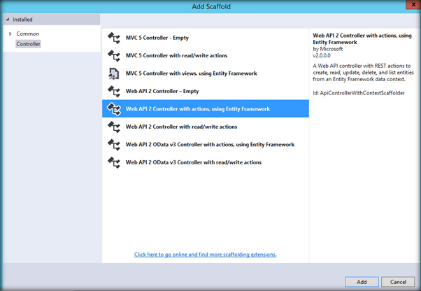
Task: Click icon beside Web API 2 Controller – Empty
Action: 114,91
